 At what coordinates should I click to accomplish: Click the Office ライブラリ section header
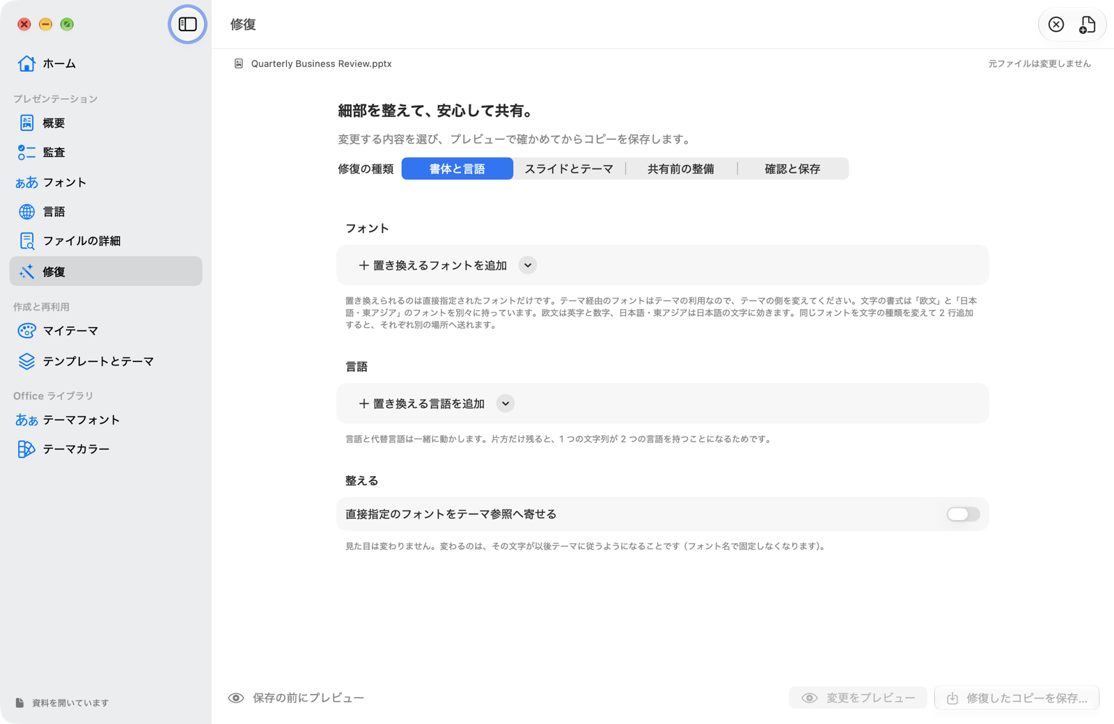pyautogui.click(x=53, y=396)
